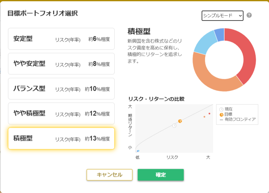Click the small orange dot near red dot
269x193 pixels.
pyautogui.click(x=204, y=117)
